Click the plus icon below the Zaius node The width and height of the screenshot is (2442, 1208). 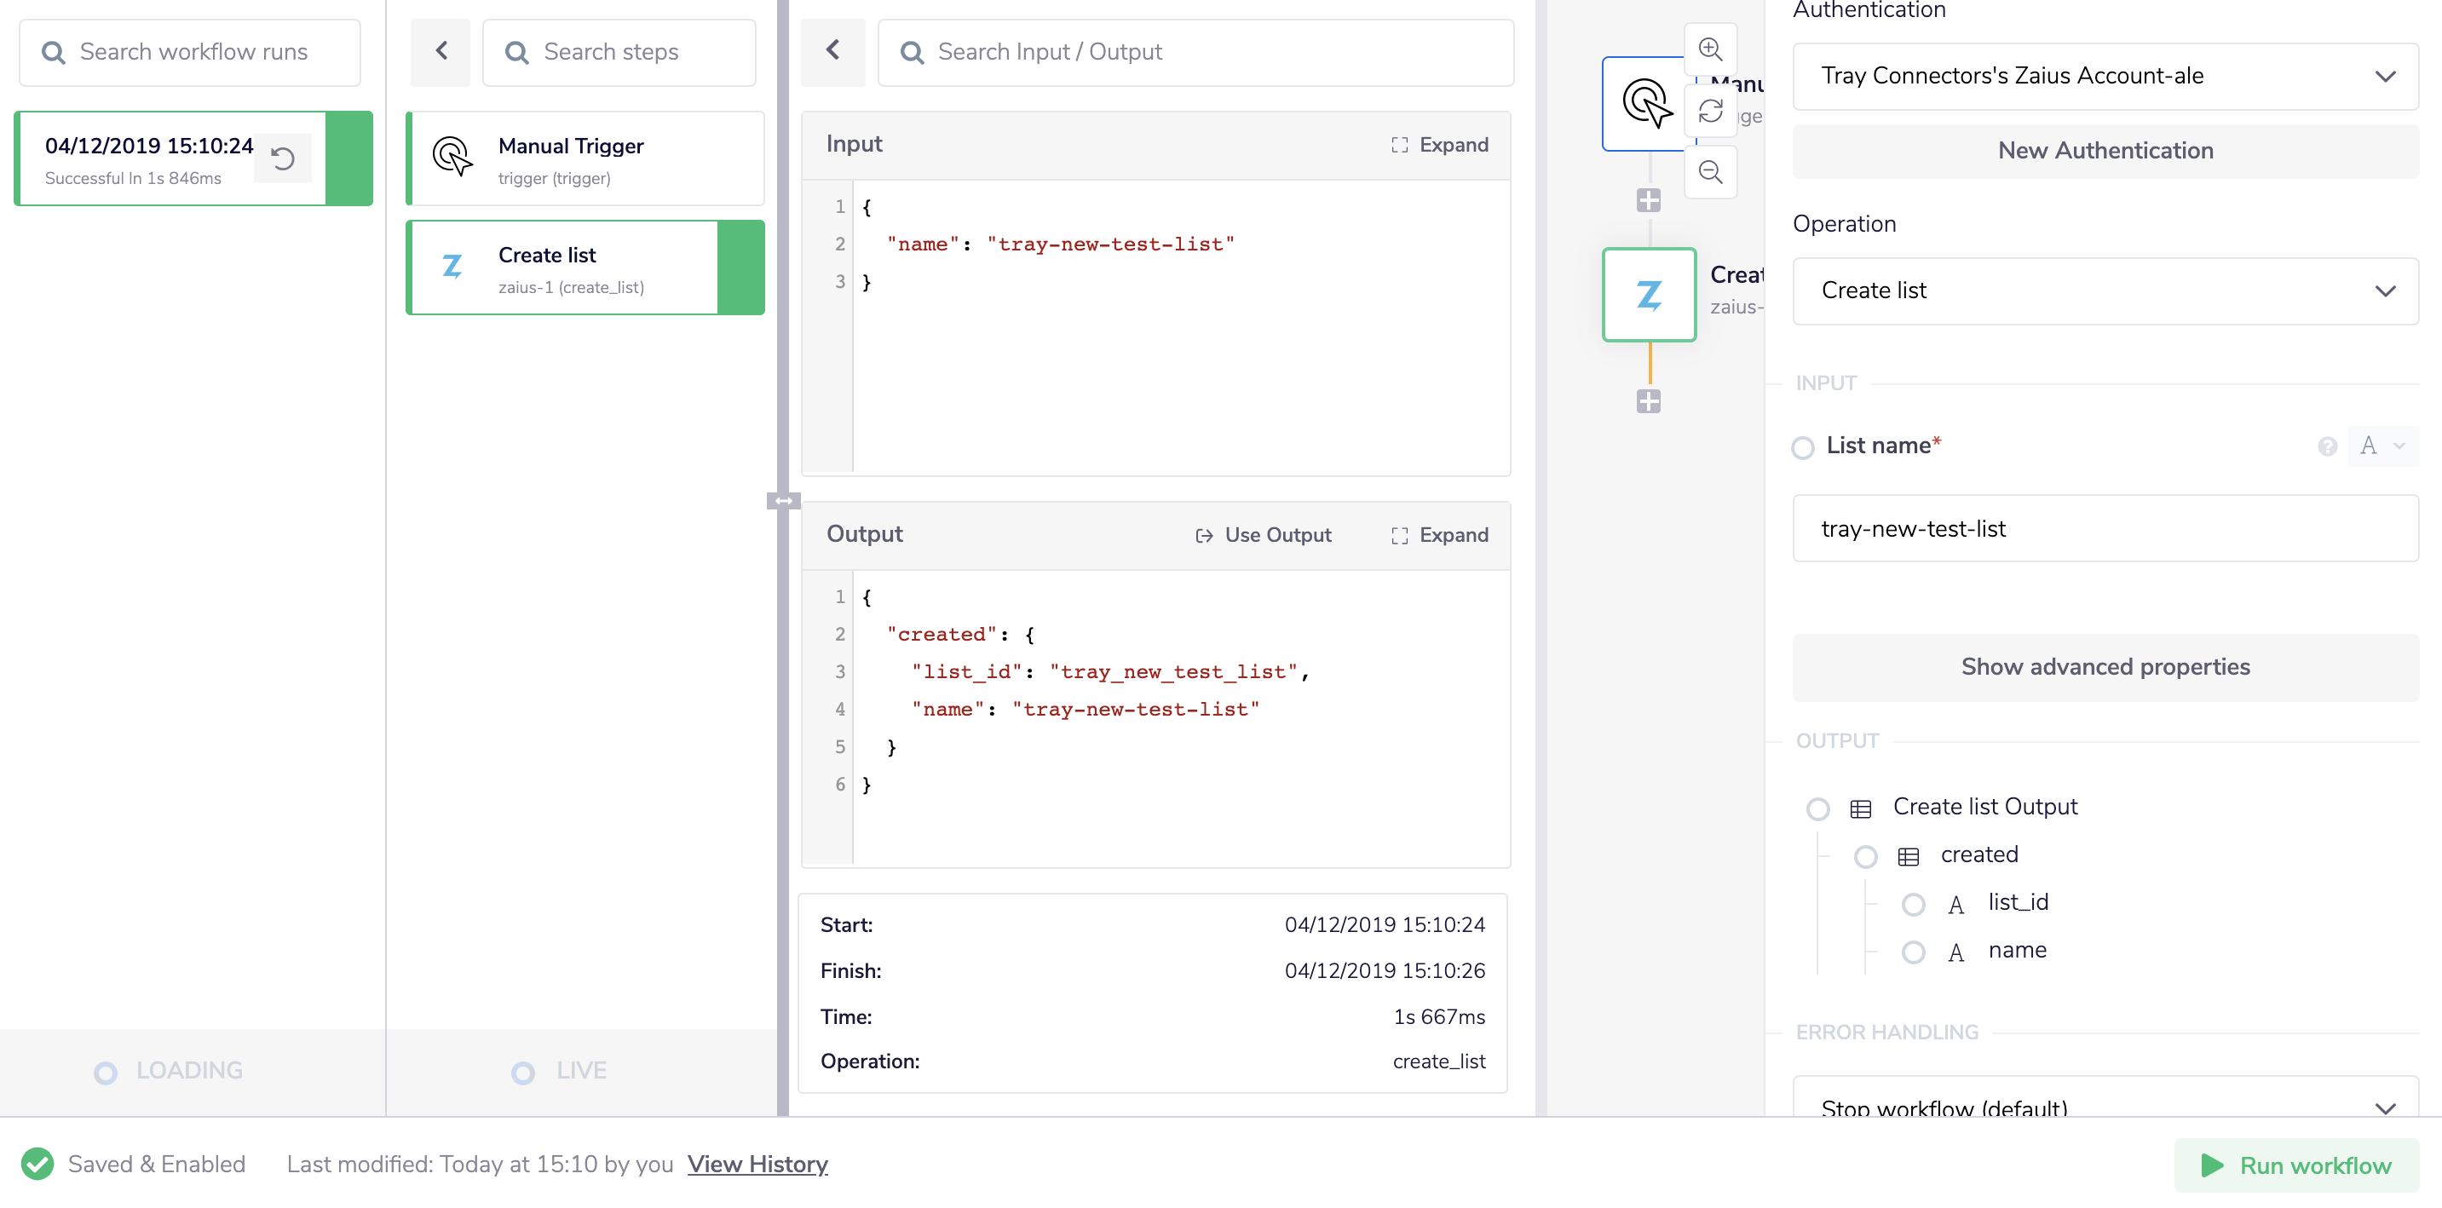point(1650,400)
